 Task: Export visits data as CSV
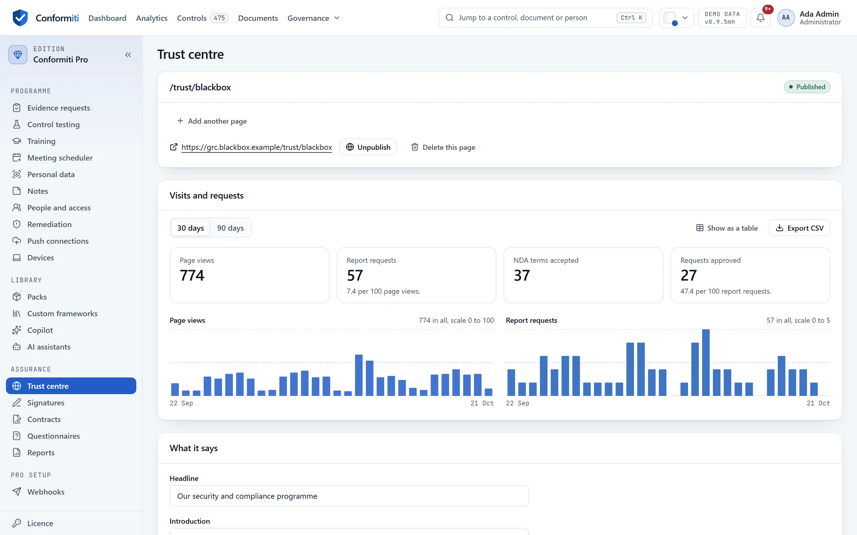[x=800, y=228]
